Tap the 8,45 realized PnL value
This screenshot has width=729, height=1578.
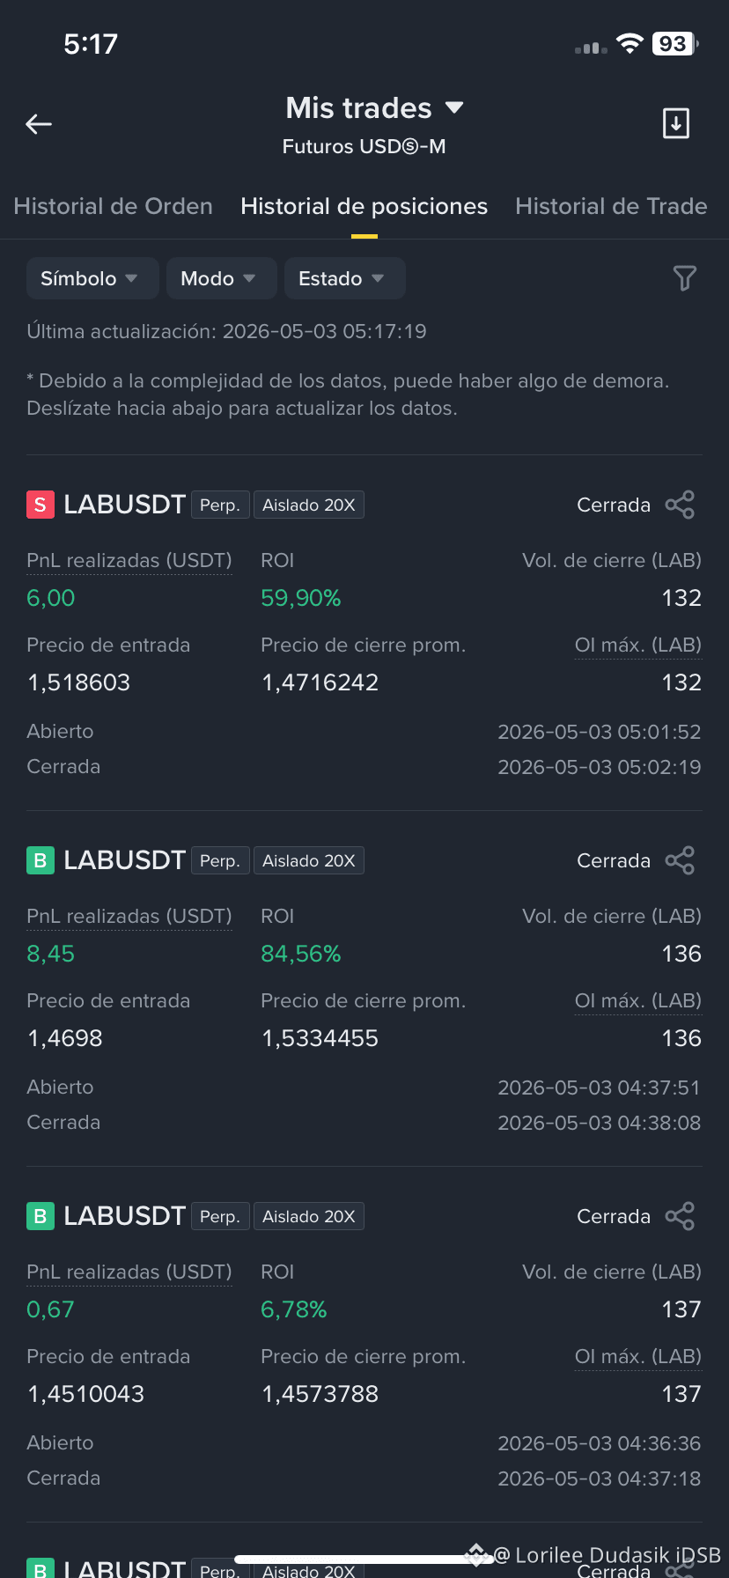point(51,954)
